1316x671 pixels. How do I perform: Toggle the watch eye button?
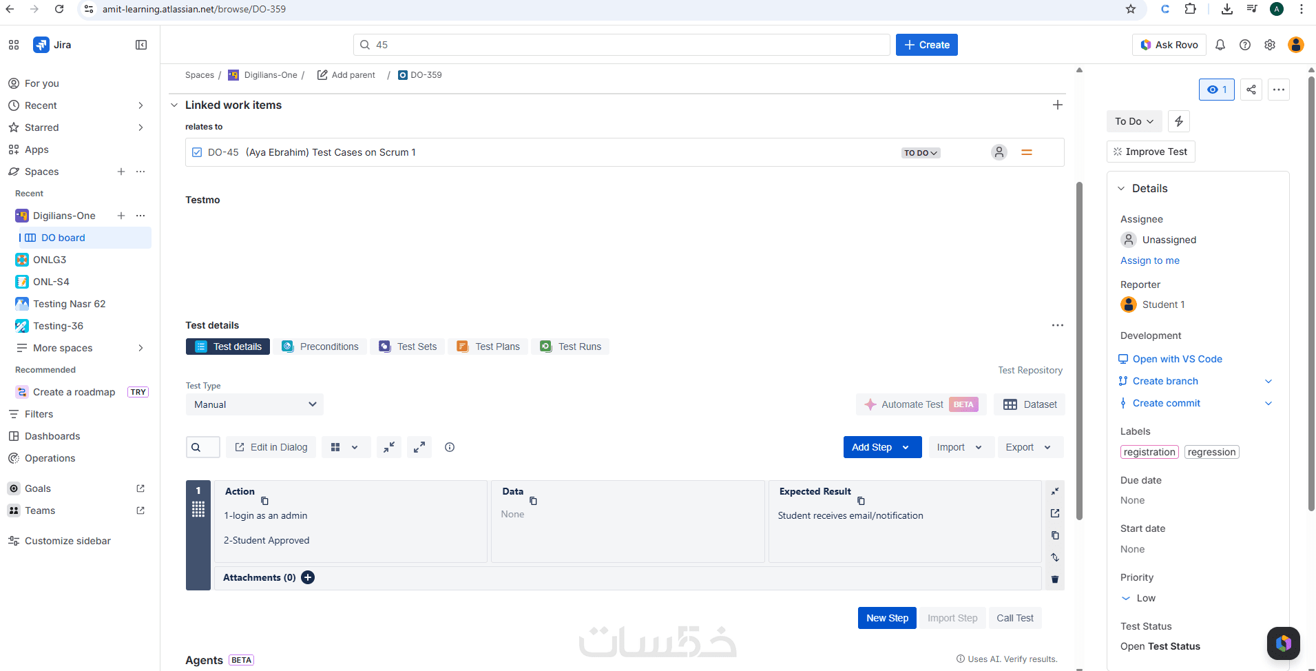pos(1217,90)
